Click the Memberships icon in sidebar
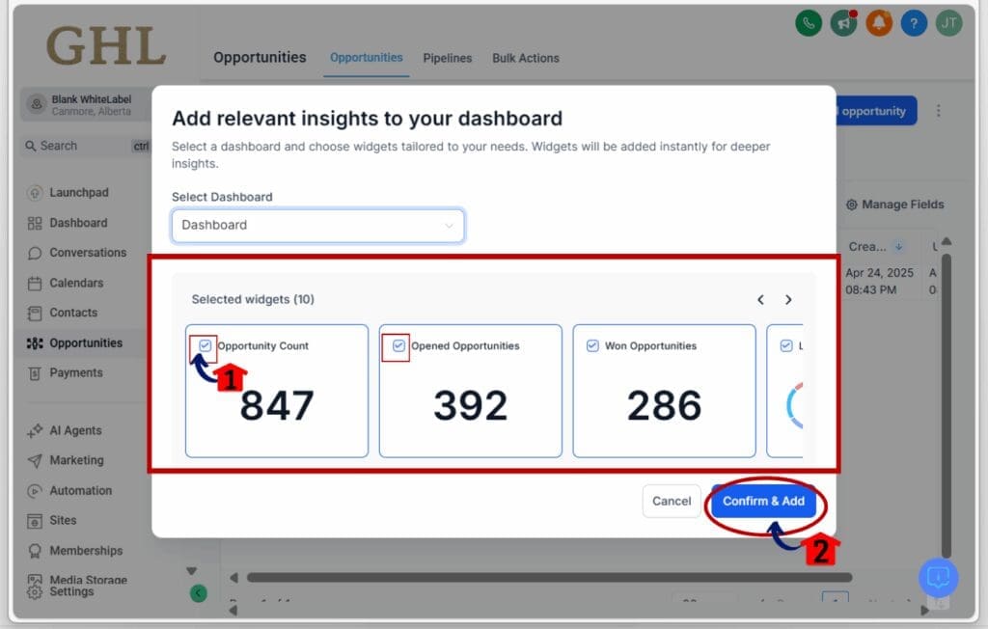Screen dimensions: 988x629 click(x=35, y=551)
